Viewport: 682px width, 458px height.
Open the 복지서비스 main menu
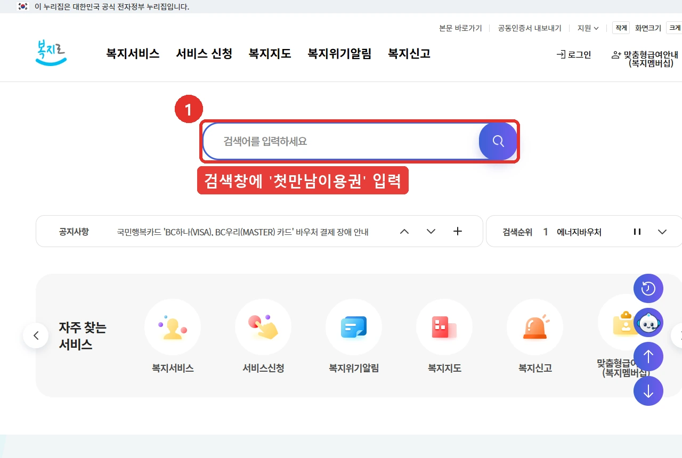pyautogui.click(x=133, y=54)
